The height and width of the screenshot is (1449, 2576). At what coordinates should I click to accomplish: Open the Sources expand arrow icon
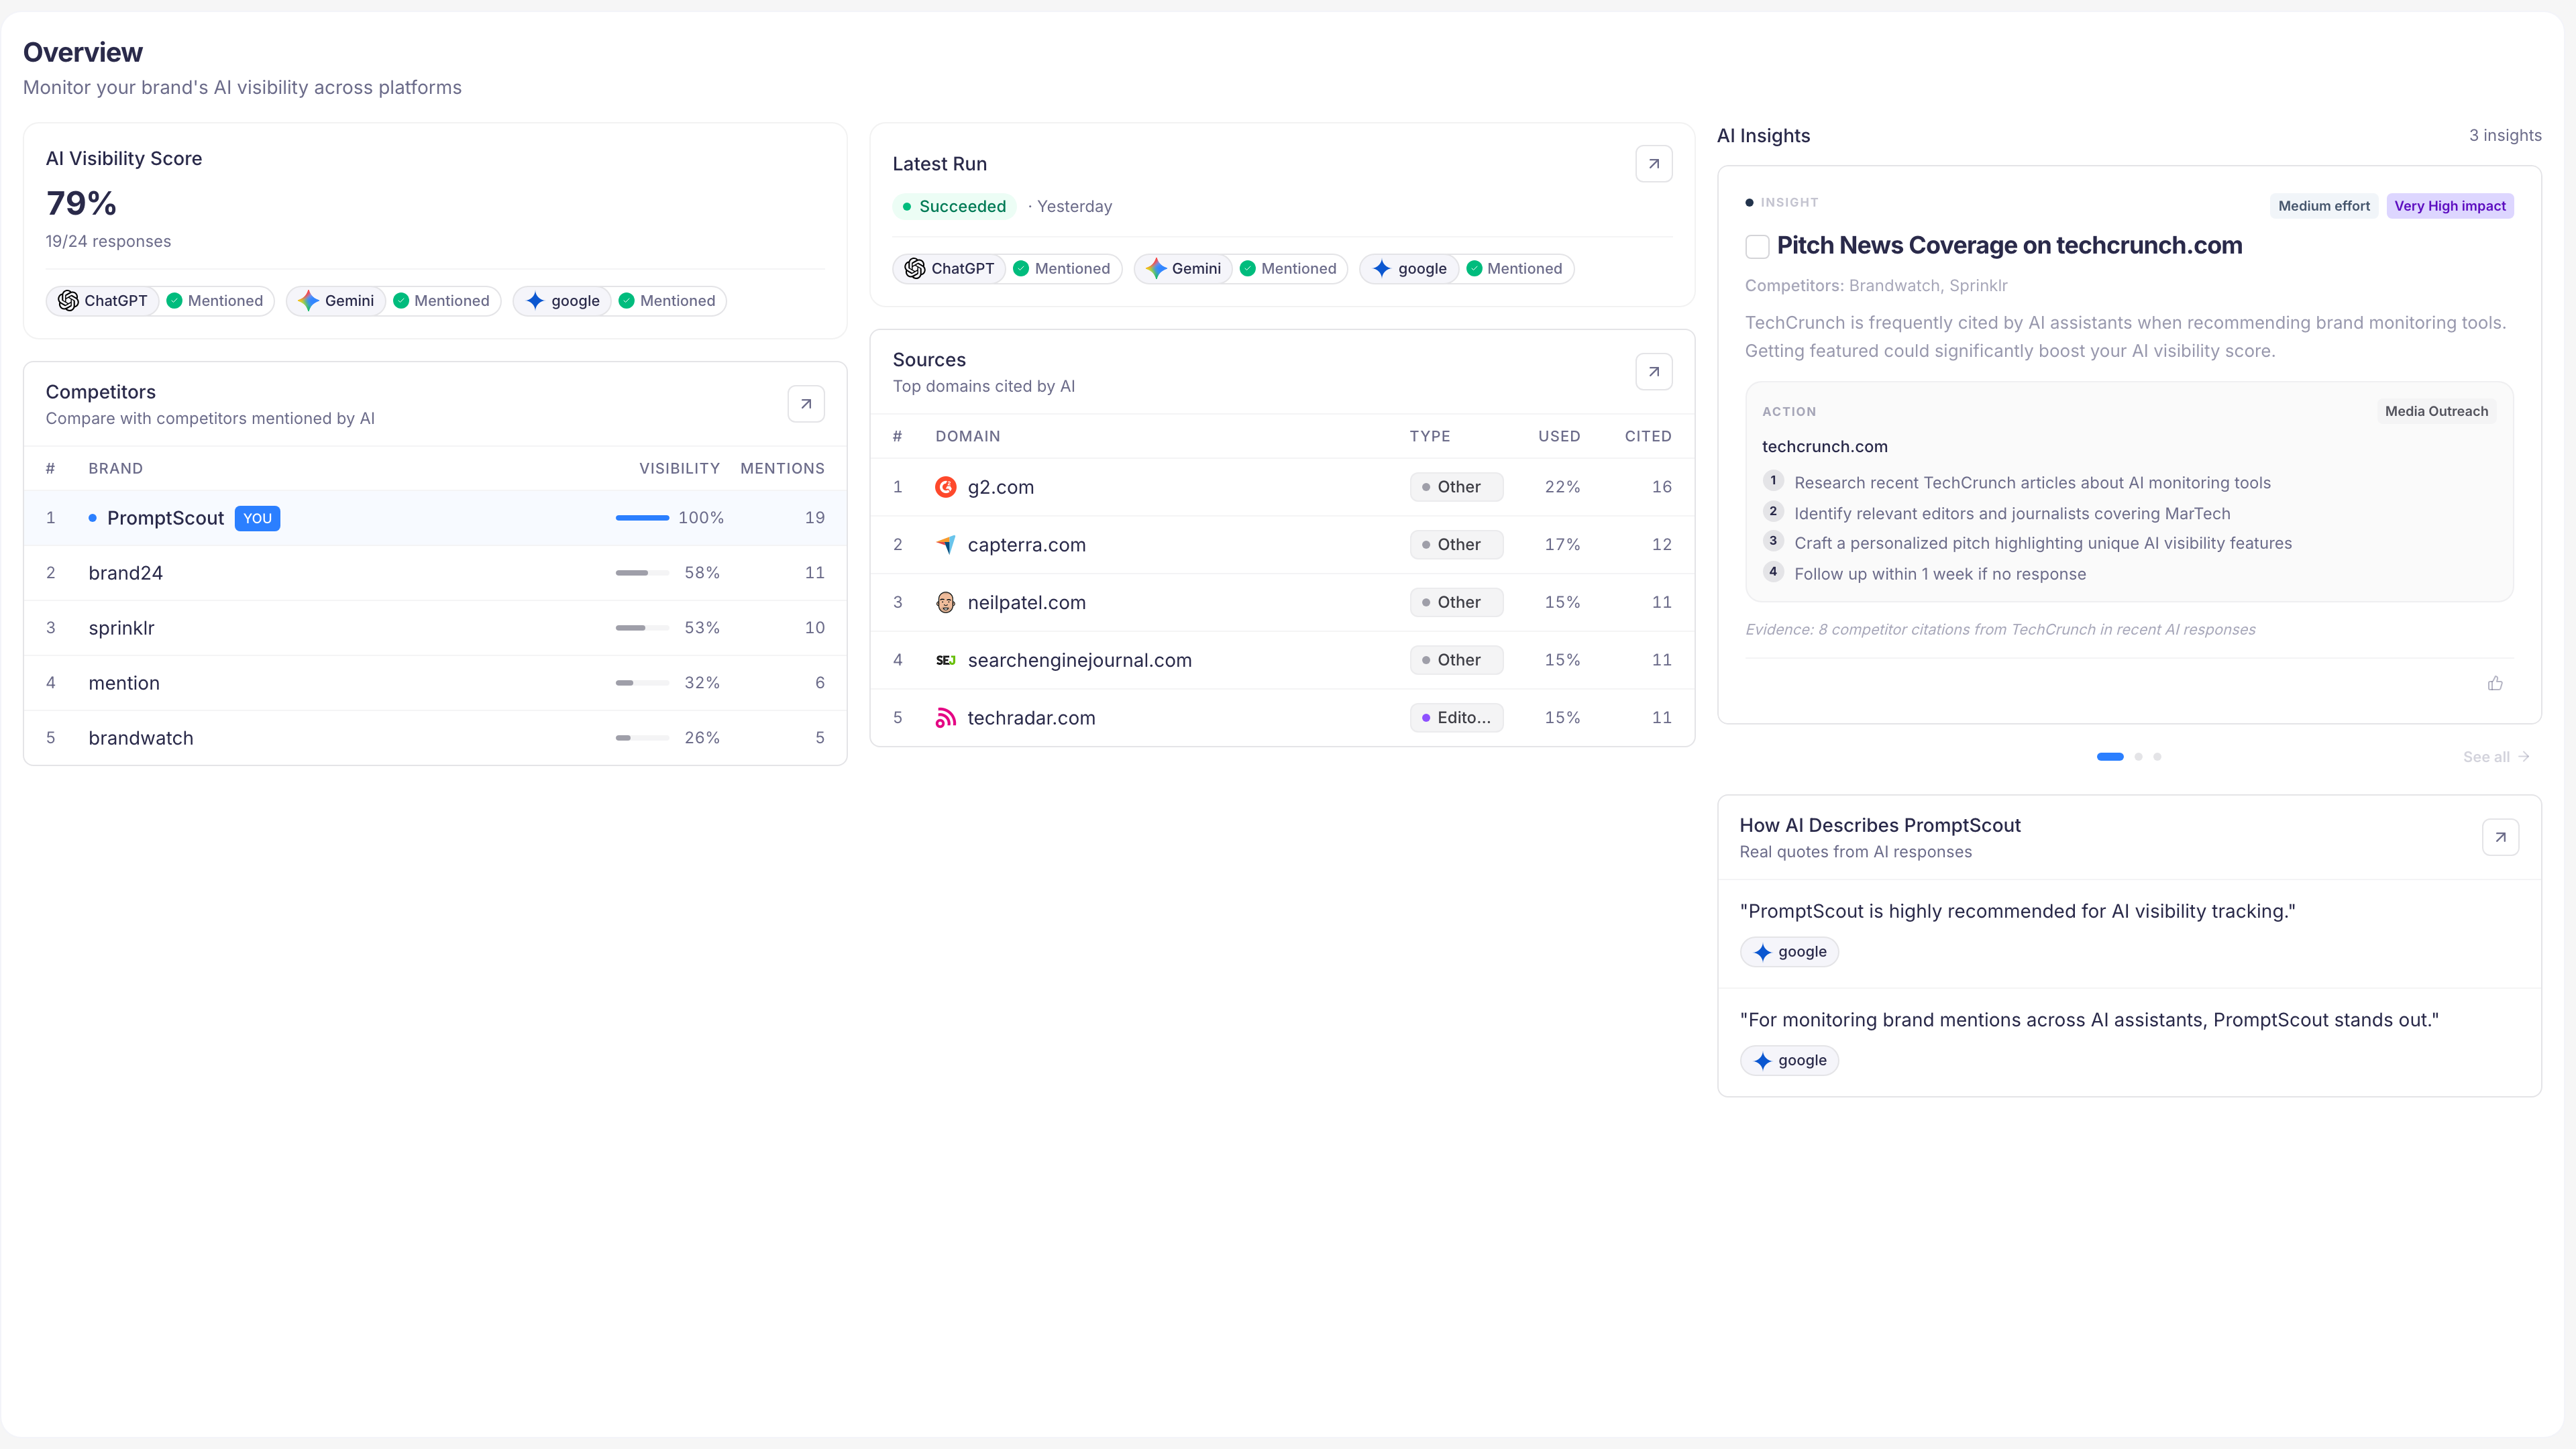(x=1654, y=372)
